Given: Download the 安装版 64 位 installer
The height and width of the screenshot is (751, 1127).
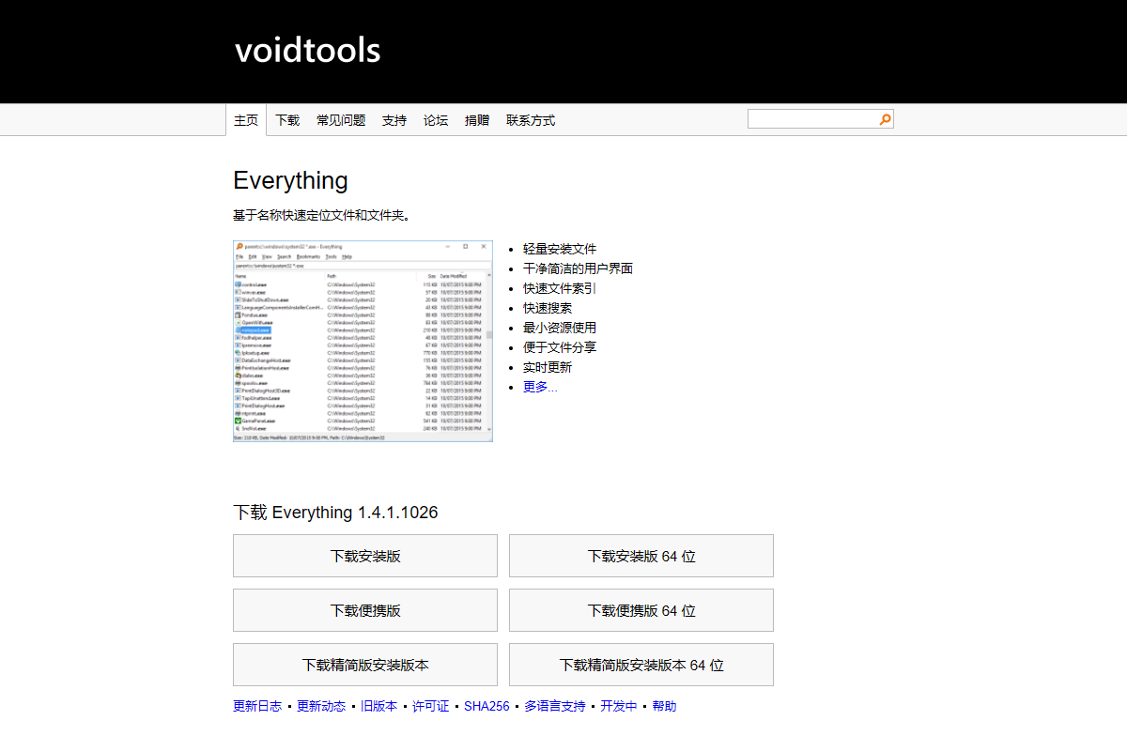Looking at the screenshot, I should coord(641,556).
